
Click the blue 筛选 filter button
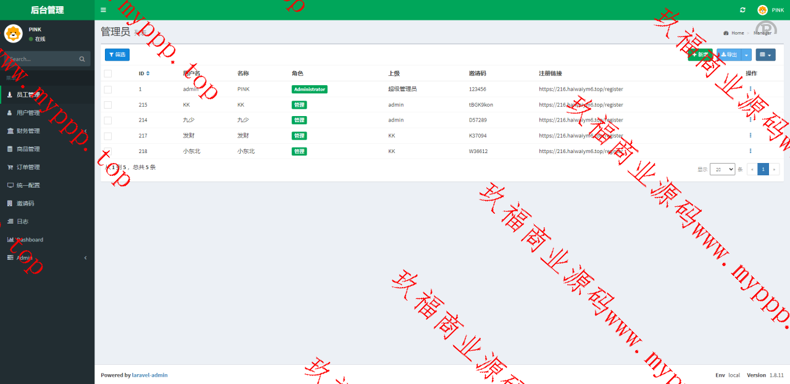click(117, 55)
